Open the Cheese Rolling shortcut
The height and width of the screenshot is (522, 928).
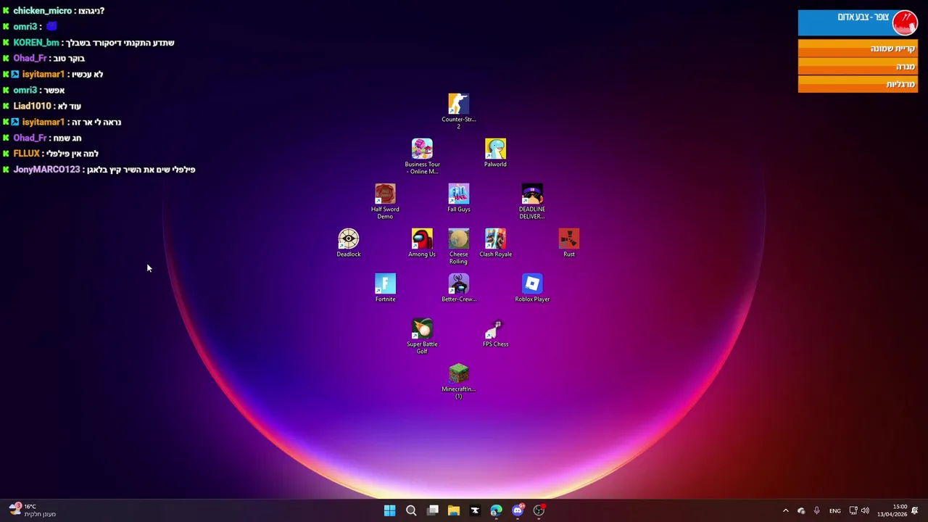pos(458,245)
